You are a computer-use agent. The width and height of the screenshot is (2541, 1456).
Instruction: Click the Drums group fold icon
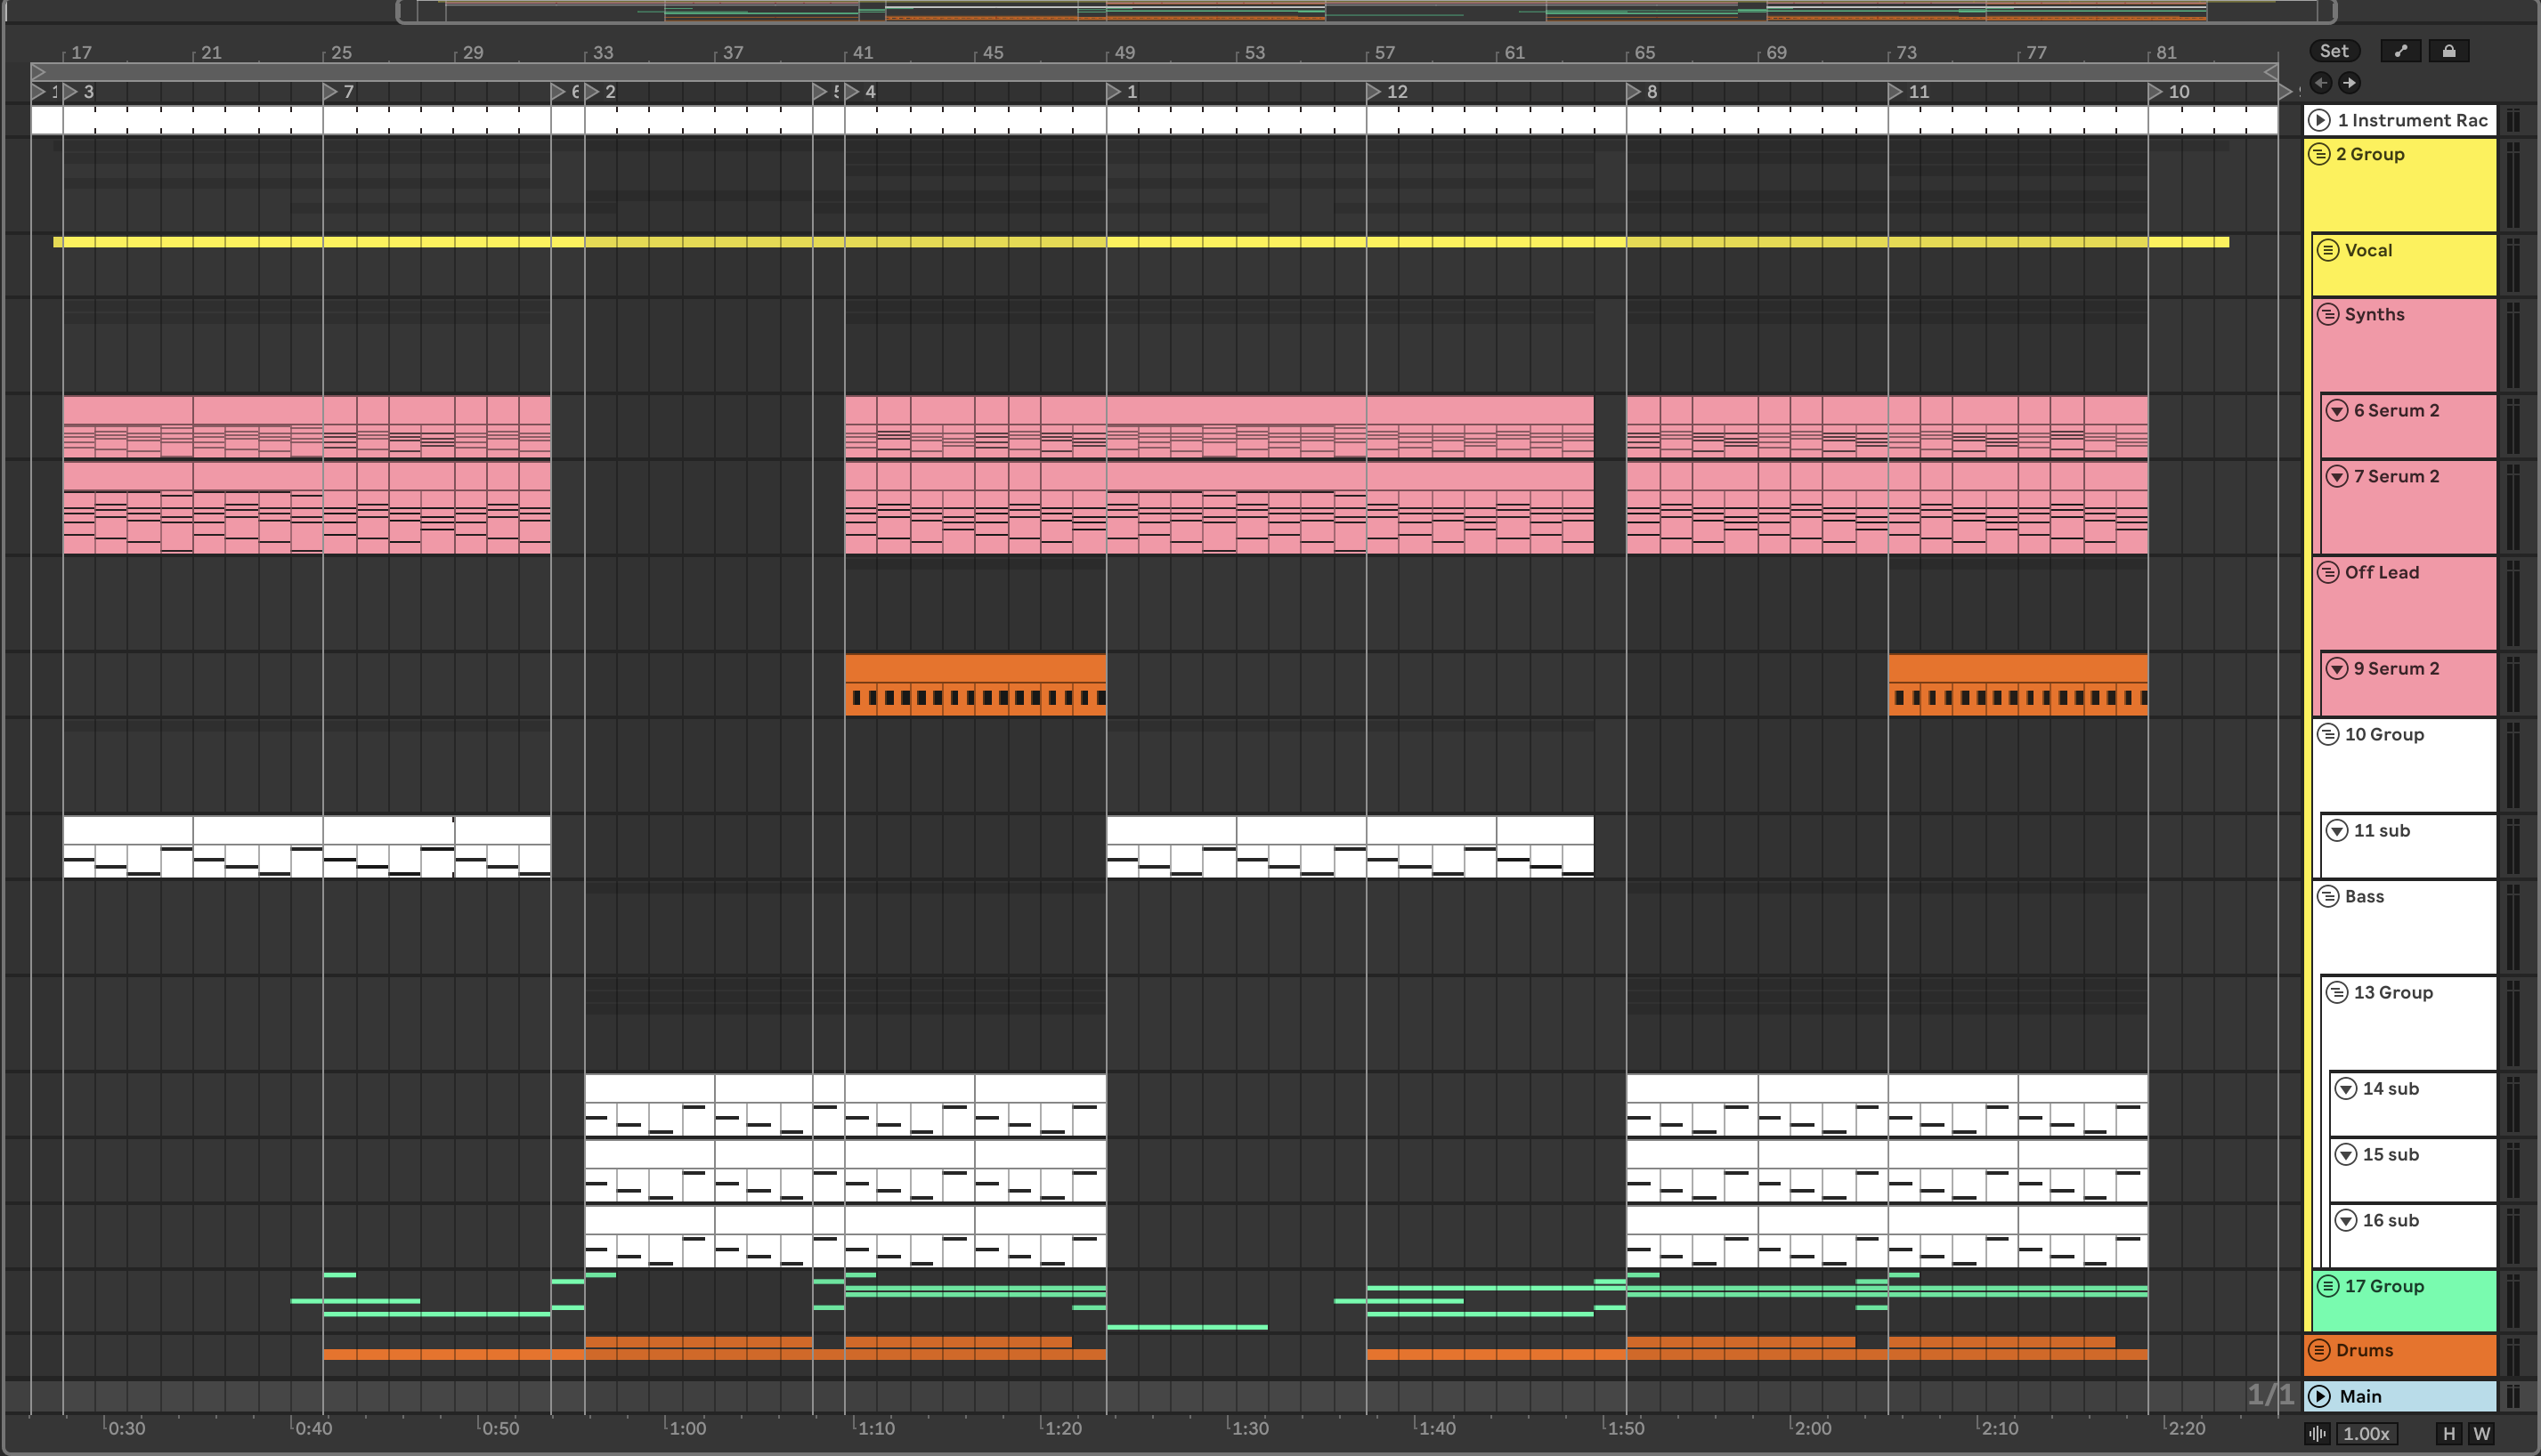[2319, 1350]
